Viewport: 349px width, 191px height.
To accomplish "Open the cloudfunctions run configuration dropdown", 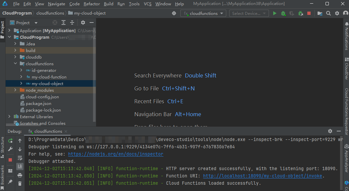I will click(x=203, y=14).
